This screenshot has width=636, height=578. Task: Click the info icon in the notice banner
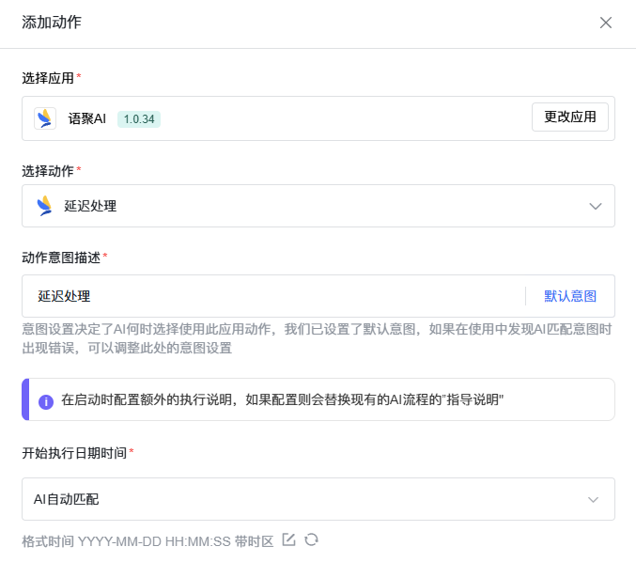46,402
